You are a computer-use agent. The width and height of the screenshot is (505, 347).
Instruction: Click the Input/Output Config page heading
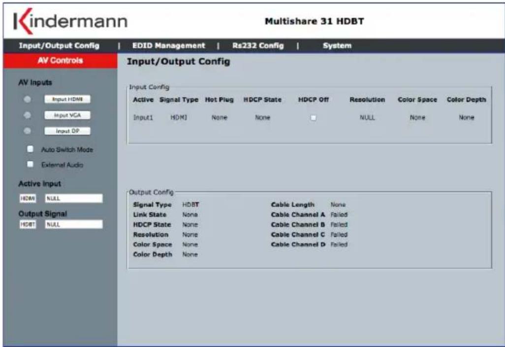(179, 62)
